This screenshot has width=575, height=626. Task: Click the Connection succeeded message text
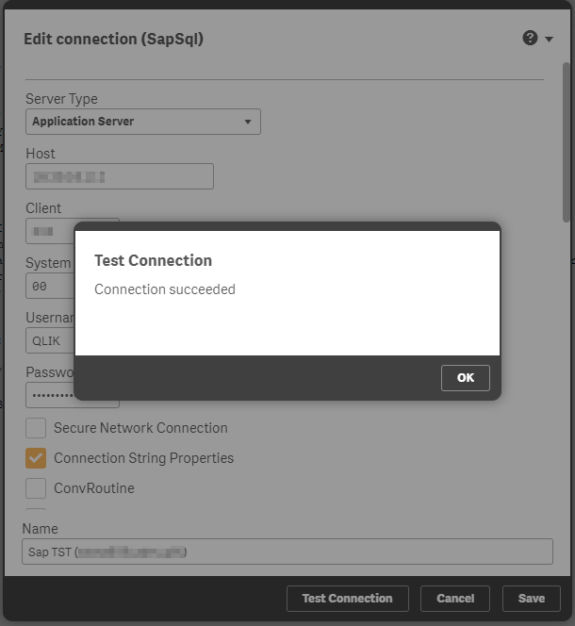[x=165, y=289]
